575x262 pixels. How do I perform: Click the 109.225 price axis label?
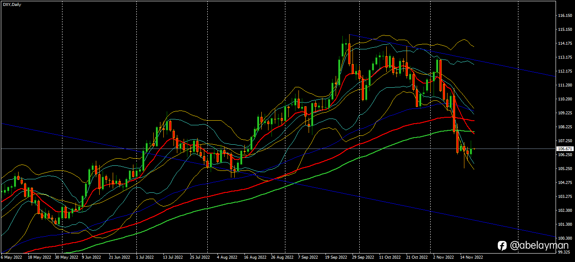[x=565, y=113]
